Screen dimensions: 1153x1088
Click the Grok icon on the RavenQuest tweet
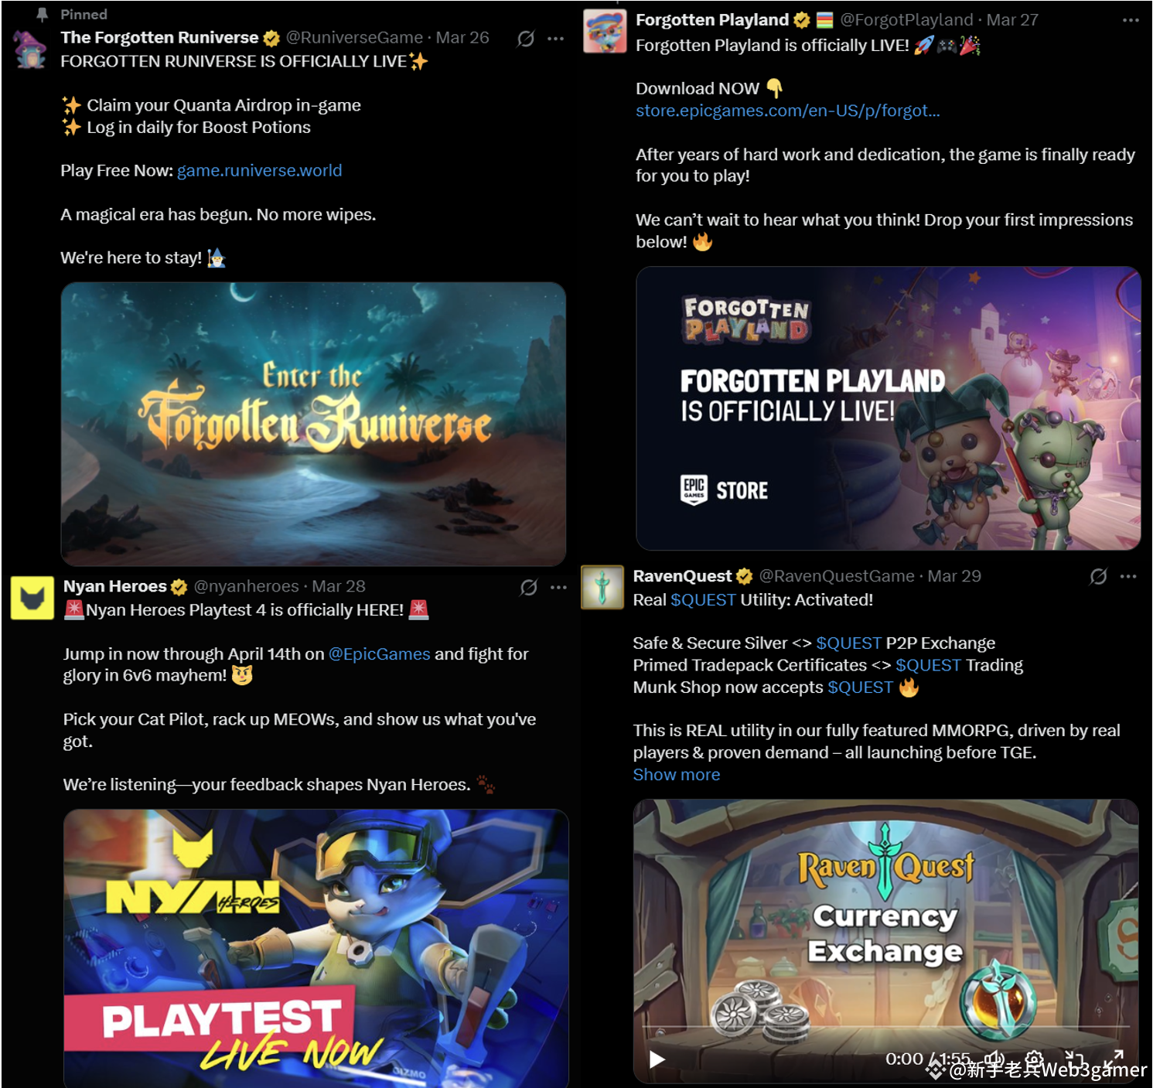(x=1098, y=577)
